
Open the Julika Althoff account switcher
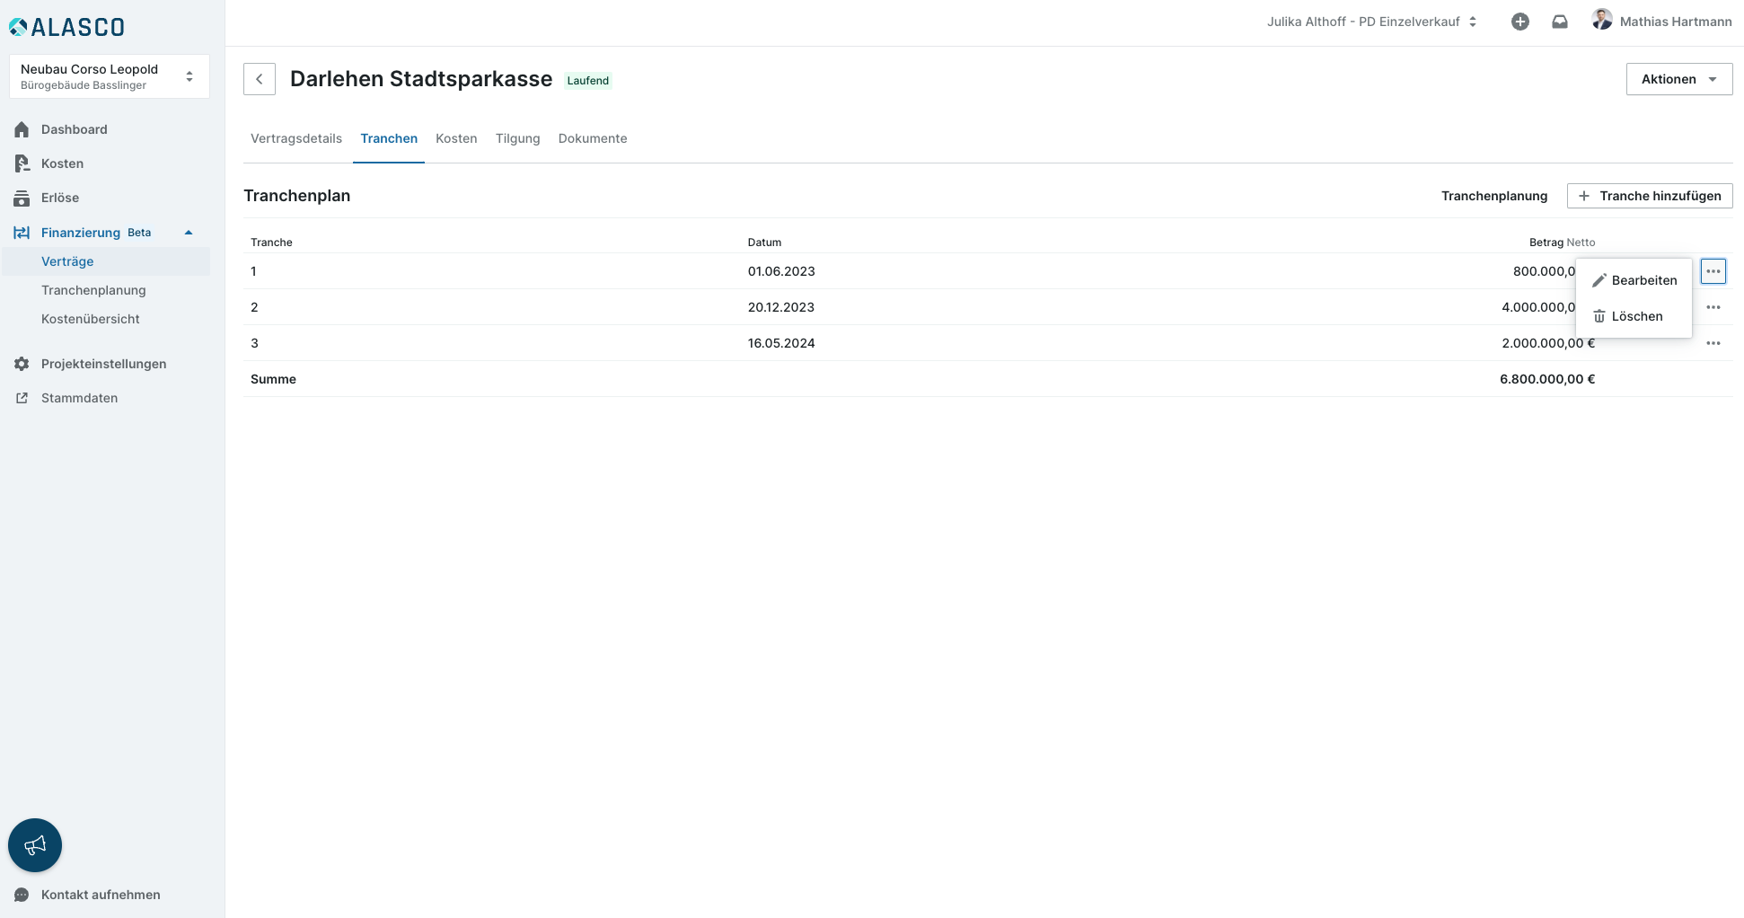pyautogui.click(x=1372, y=22)
